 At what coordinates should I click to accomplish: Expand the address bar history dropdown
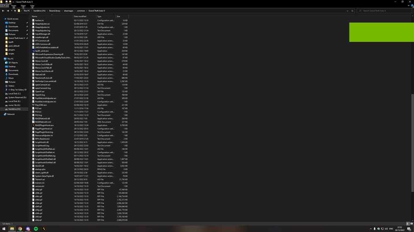(347, 11)
